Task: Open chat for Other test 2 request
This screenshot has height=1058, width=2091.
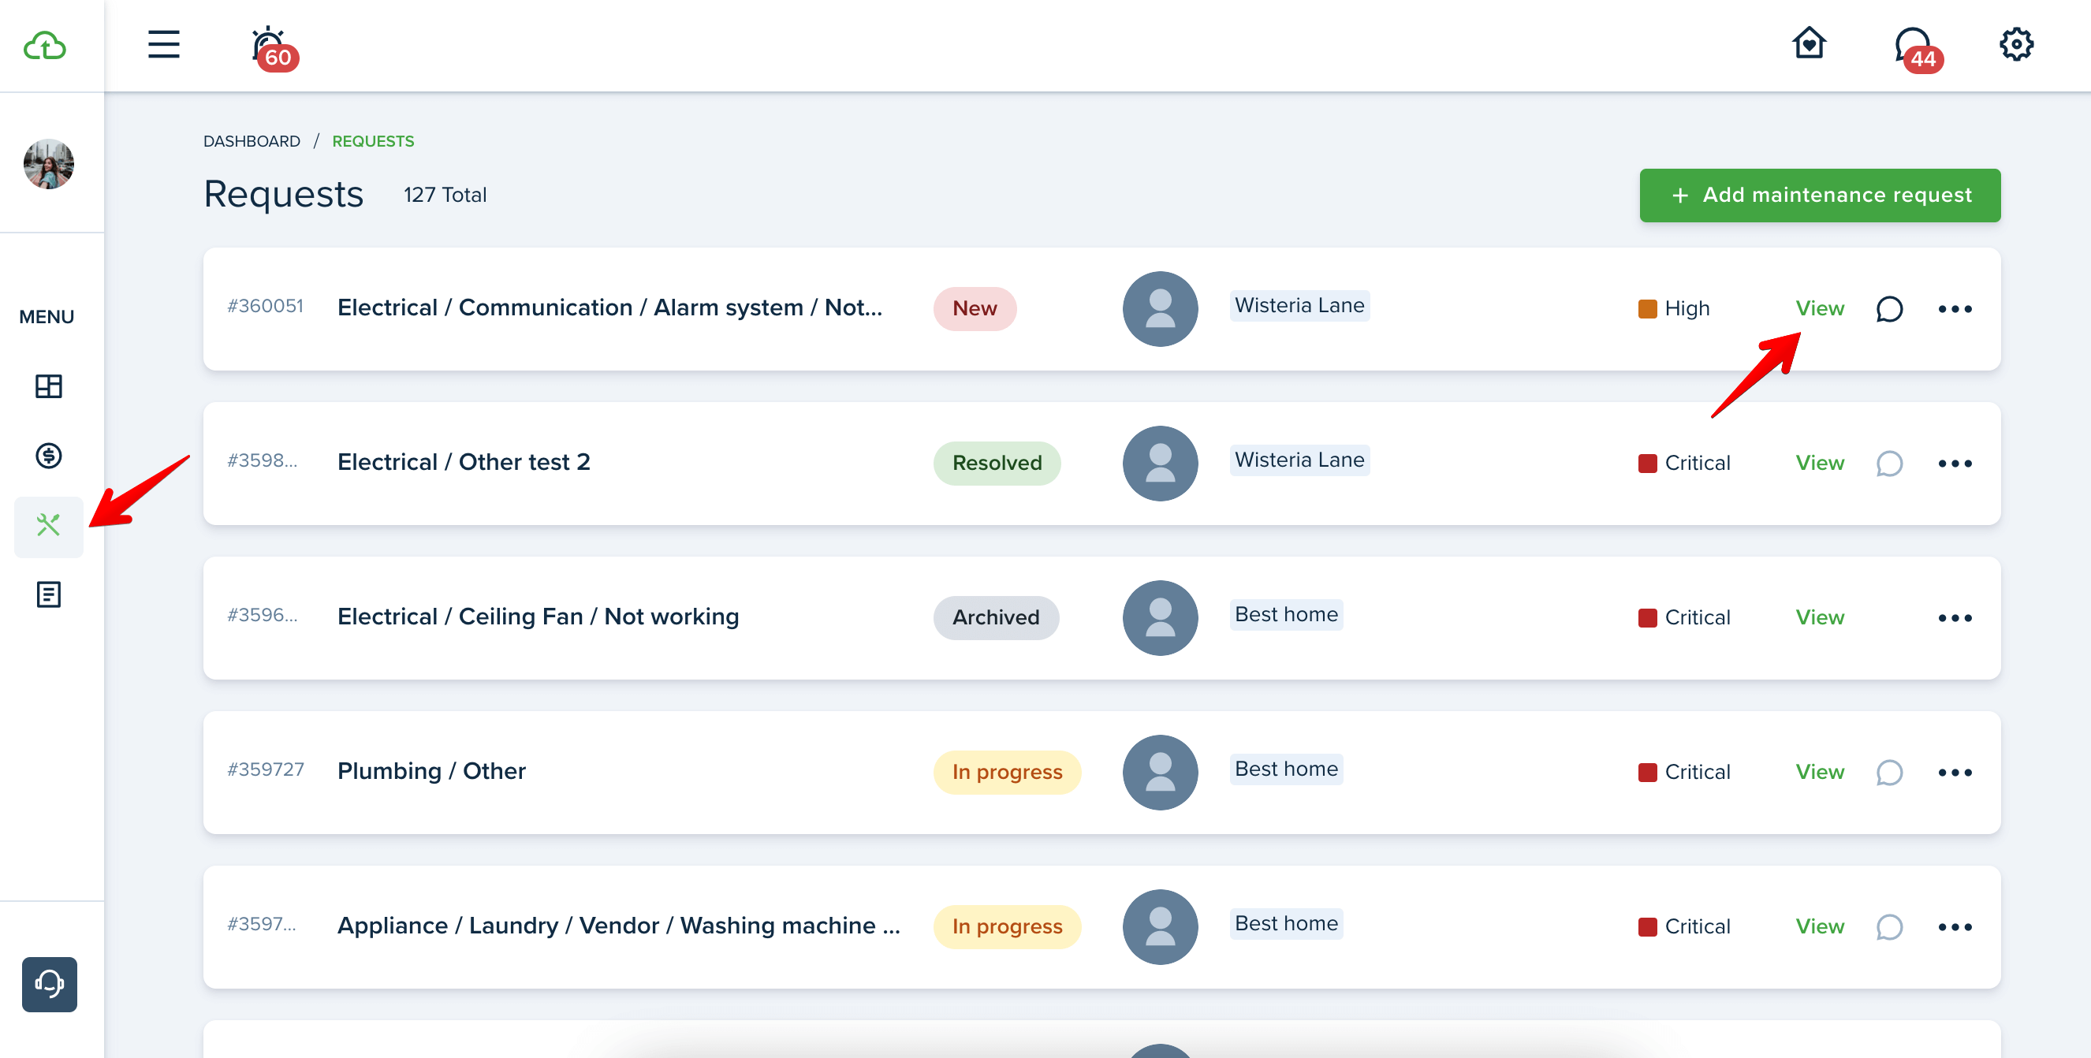Action: point(1889,464)
